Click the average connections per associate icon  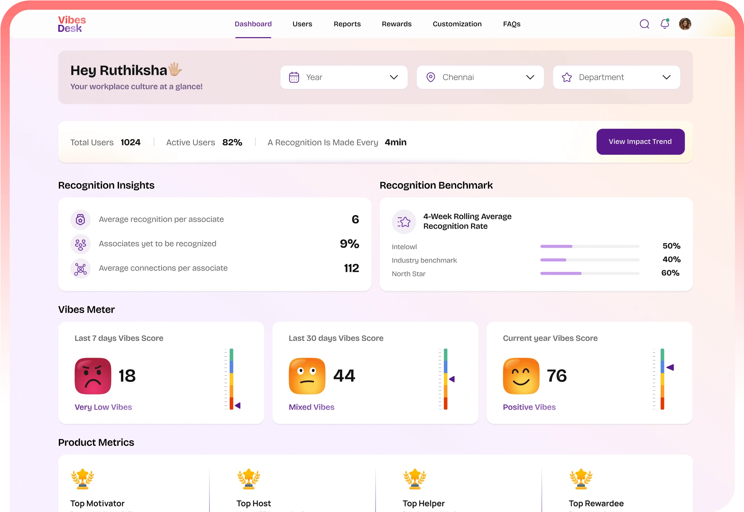click(x=81, y=268)
